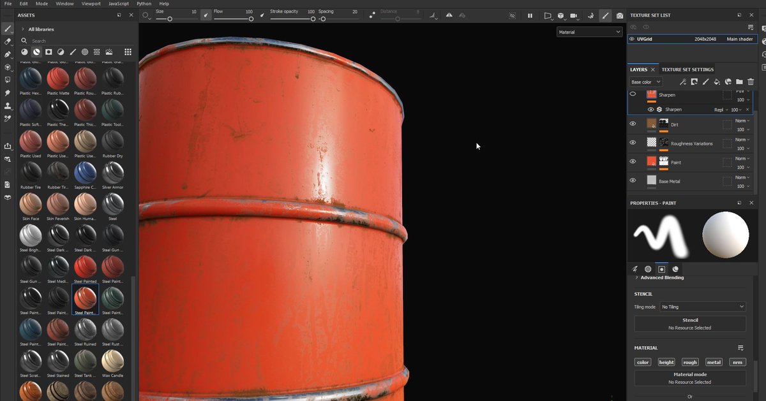Select Sapphire Crystal material thumbnail

(x=85, y=173)
